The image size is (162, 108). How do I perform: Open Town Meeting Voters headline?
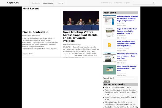(80, 36)
